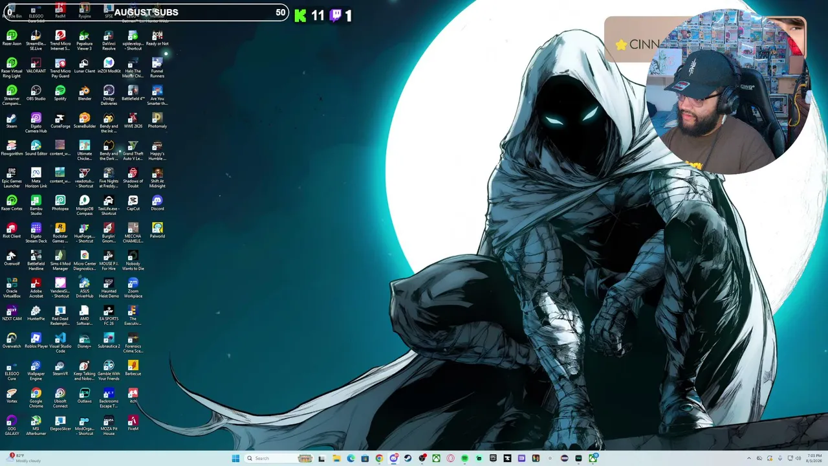Select the Razer Cortex desktop icon

click(x=12, y=204)
